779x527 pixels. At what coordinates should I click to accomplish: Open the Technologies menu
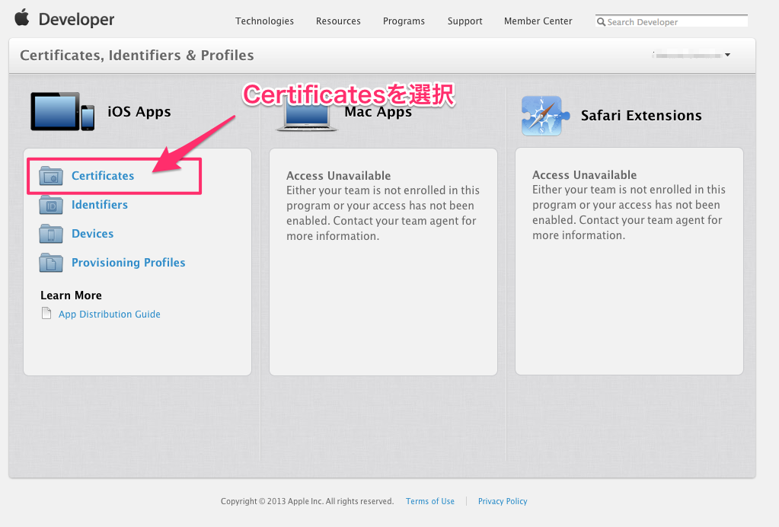264,21
